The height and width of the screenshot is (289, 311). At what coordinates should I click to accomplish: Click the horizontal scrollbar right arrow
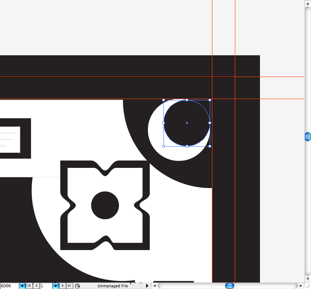301,286
